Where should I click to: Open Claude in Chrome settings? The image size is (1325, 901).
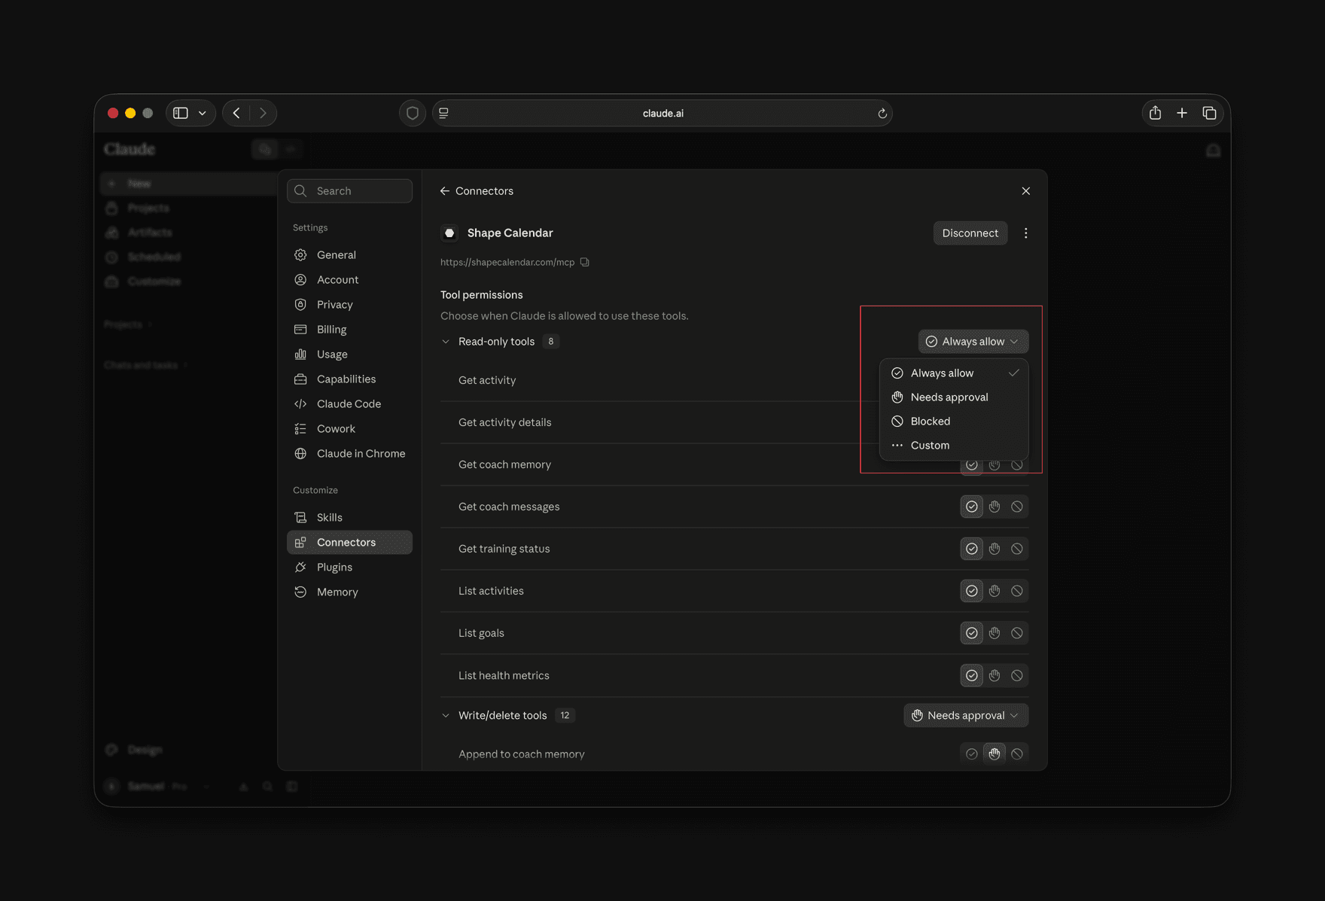[349, 453]
